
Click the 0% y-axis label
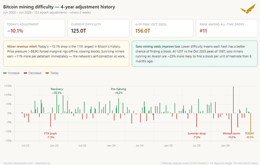9,114
